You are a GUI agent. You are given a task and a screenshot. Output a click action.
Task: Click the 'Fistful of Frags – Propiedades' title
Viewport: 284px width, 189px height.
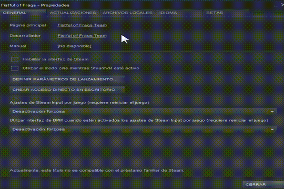click(35, 5)
